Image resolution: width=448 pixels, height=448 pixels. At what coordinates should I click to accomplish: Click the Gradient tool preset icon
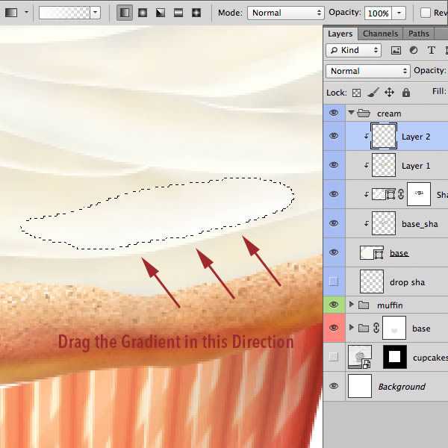coord(11,13)
